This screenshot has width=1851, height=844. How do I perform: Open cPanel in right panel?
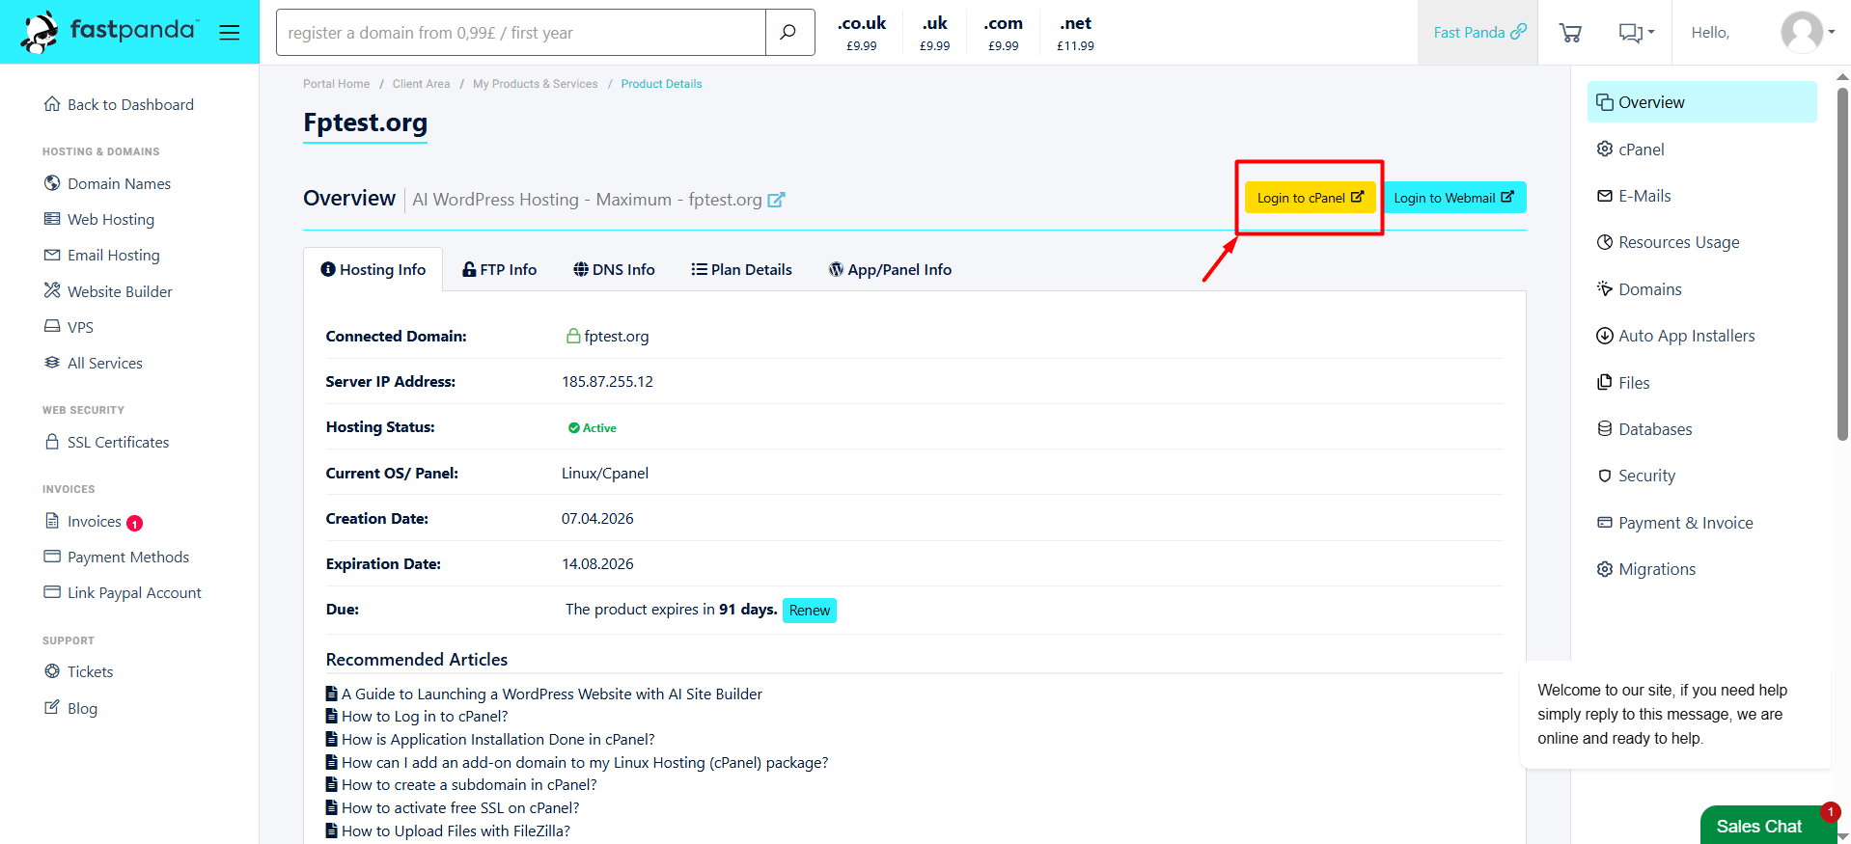tap(1630, 150)
